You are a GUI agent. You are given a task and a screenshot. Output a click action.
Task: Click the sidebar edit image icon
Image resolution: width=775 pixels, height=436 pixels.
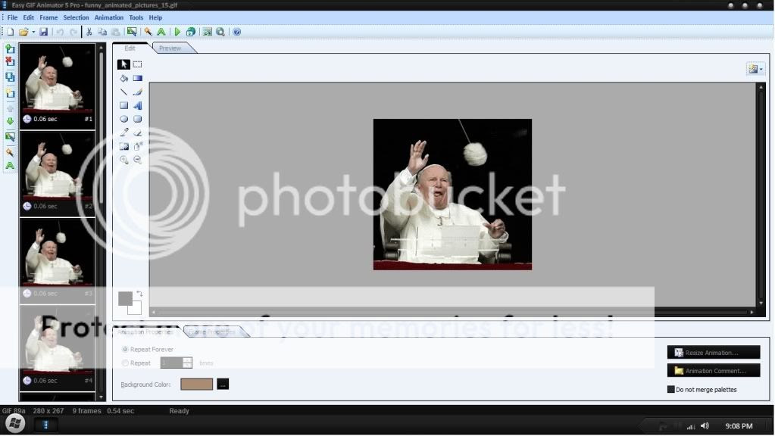10,137
